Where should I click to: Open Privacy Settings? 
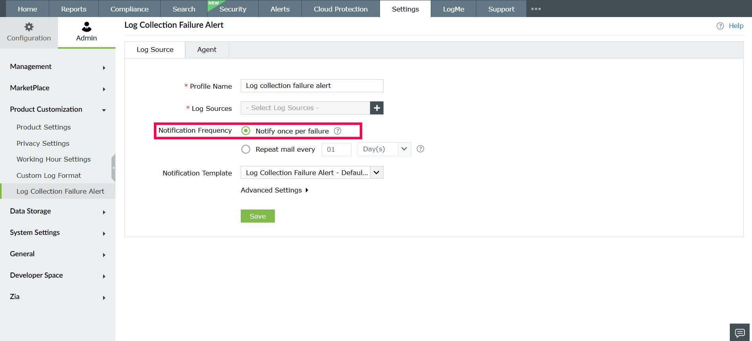43,143
